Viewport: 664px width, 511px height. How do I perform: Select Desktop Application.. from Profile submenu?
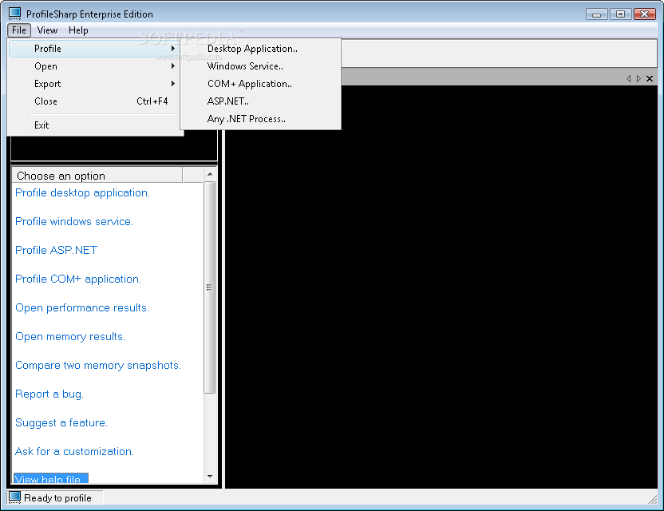point(260,49)
